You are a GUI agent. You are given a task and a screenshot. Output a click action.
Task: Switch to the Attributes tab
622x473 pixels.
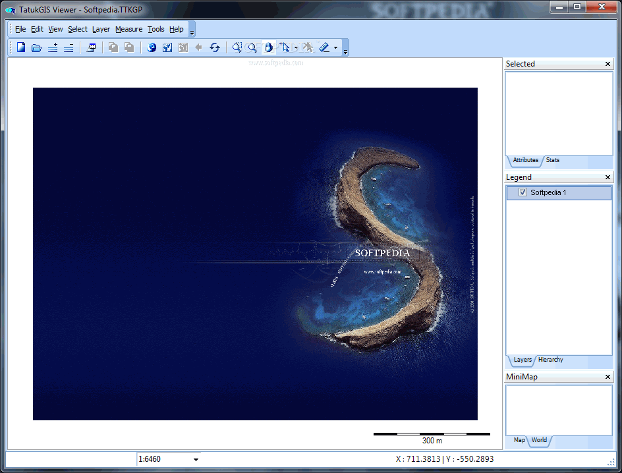pyautogui.click(x=526, y=160)
